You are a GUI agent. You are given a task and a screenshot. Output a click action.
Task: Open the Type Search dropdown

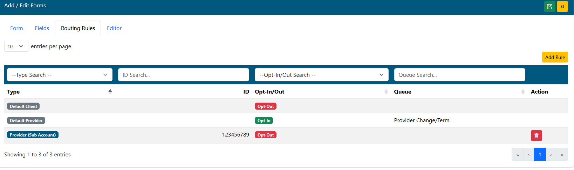(60, 75)
